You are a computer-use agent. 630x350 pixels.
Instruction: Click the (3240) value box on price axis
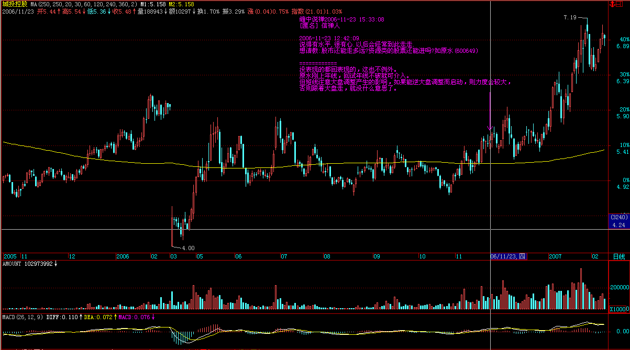point(618,217)
